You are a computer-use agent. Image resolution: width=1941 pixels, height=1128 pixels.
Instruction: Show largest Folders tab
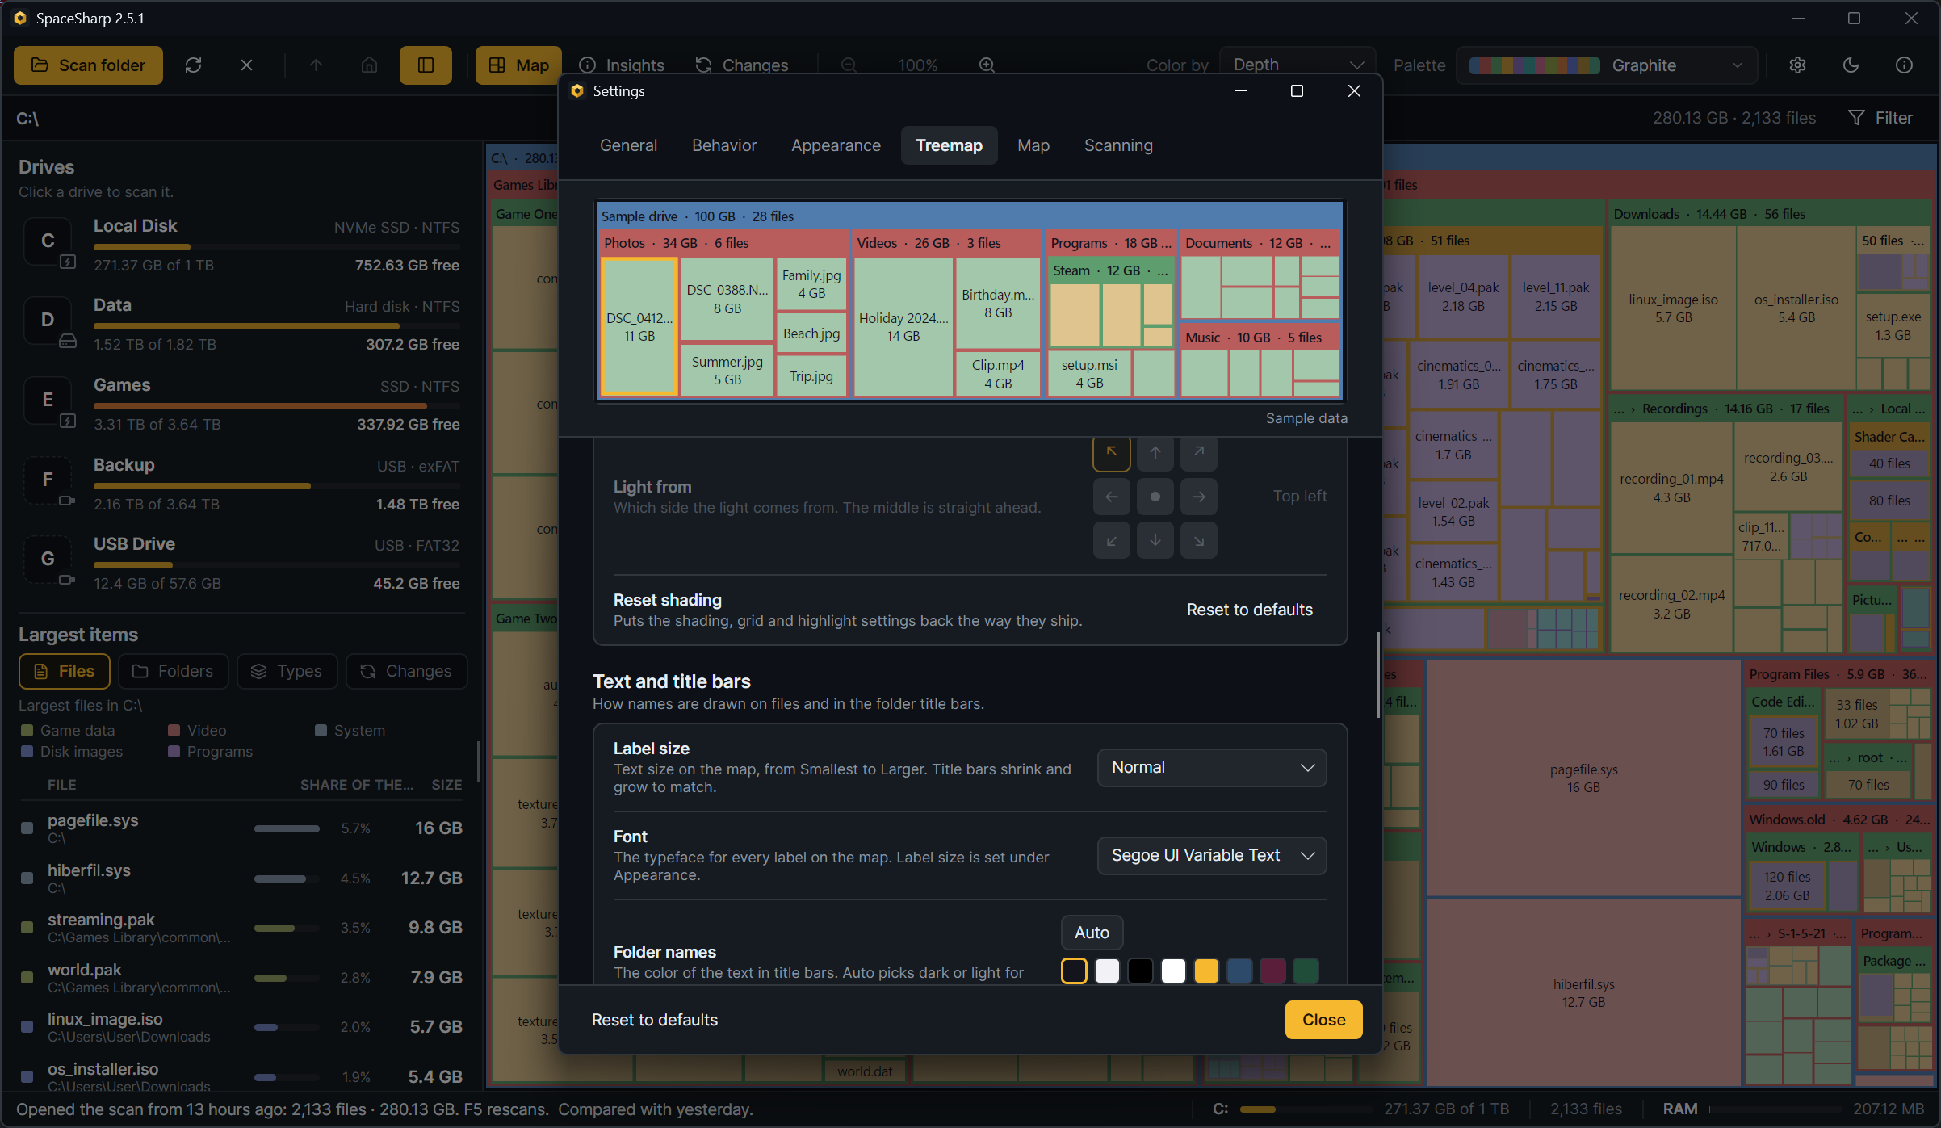(x=173, y=672)
